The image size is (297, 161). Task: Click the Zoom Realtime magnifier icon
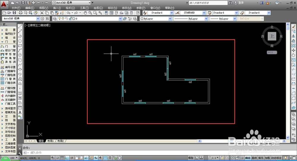tap(90, 13)
